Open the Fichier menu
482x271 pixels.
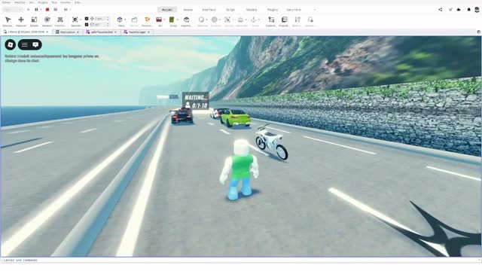(x=6, y=2)
